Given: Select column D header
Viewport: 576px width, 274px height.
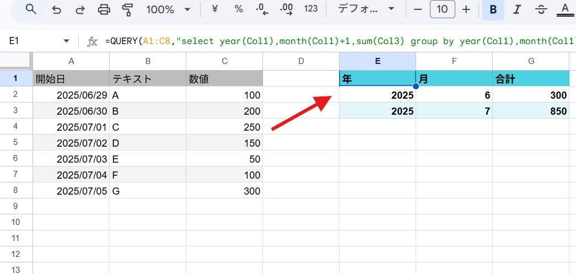Looking at the screenshot, I should 301,61.
